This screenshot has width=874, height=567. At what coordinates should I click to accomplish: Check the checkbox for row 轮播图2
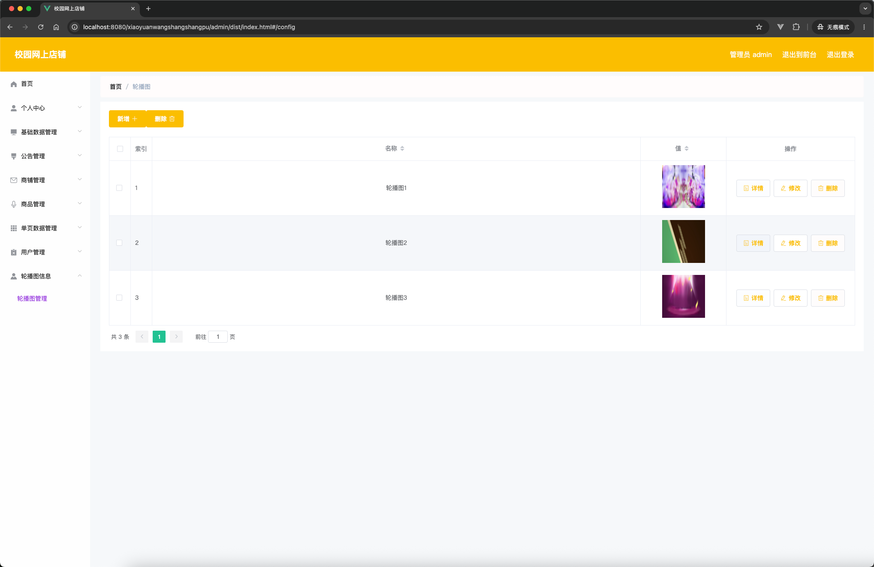point(119,243)
